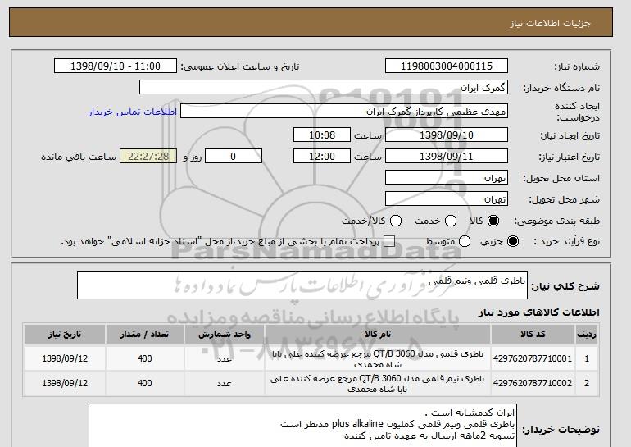Click the جزئیات اطلاعات نیاز header title
Image resolution: width=631 pixels, height=447 pixels.
[x=550, y=23]
